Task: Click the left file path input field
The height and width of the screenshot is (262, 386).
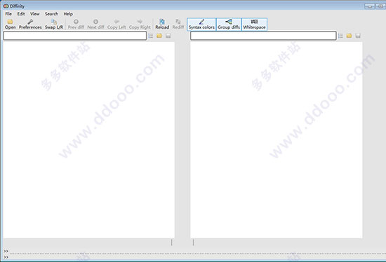Action: (75, 36)
